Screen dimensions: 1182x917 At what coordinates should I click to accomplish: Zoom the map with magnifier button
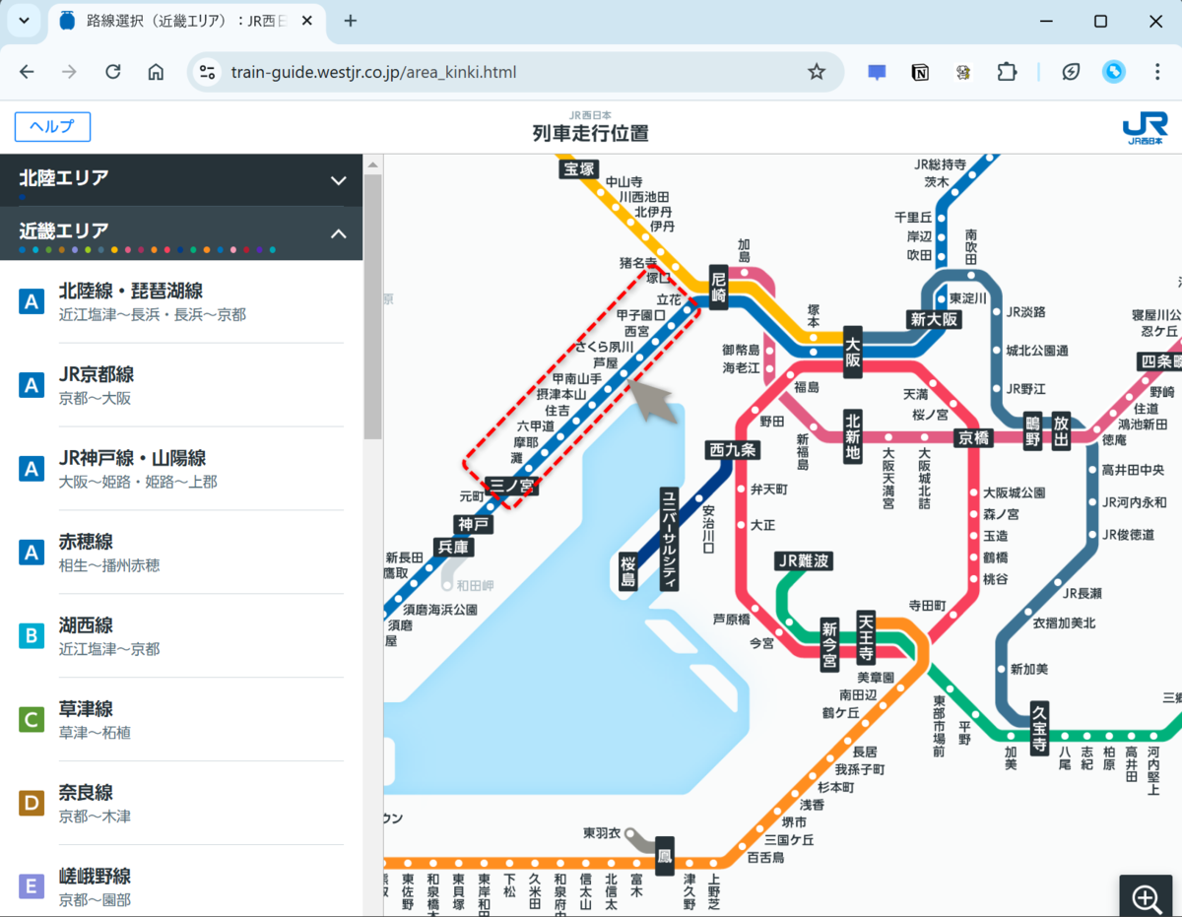pyautogui.click(x=1147, y=896)
